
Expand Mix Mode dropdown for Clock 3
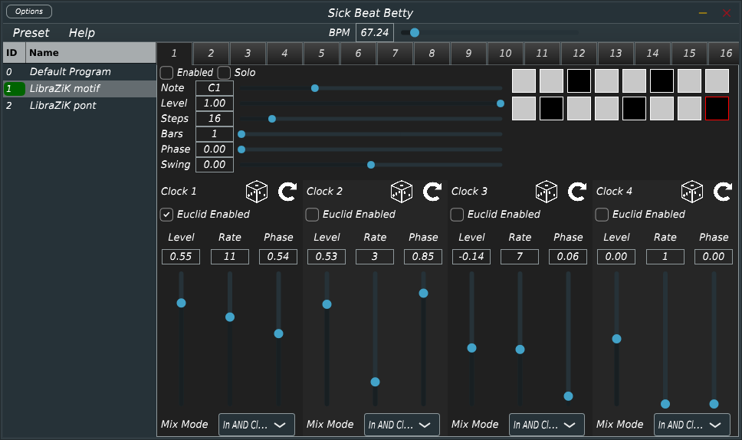pyautogui.click(x=547, y=425)
